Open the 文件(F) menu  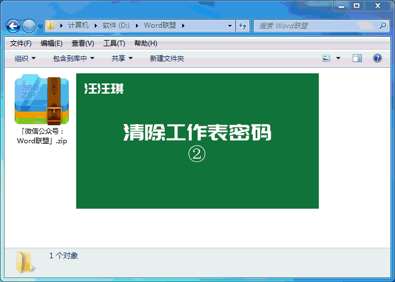click(21, 43)
